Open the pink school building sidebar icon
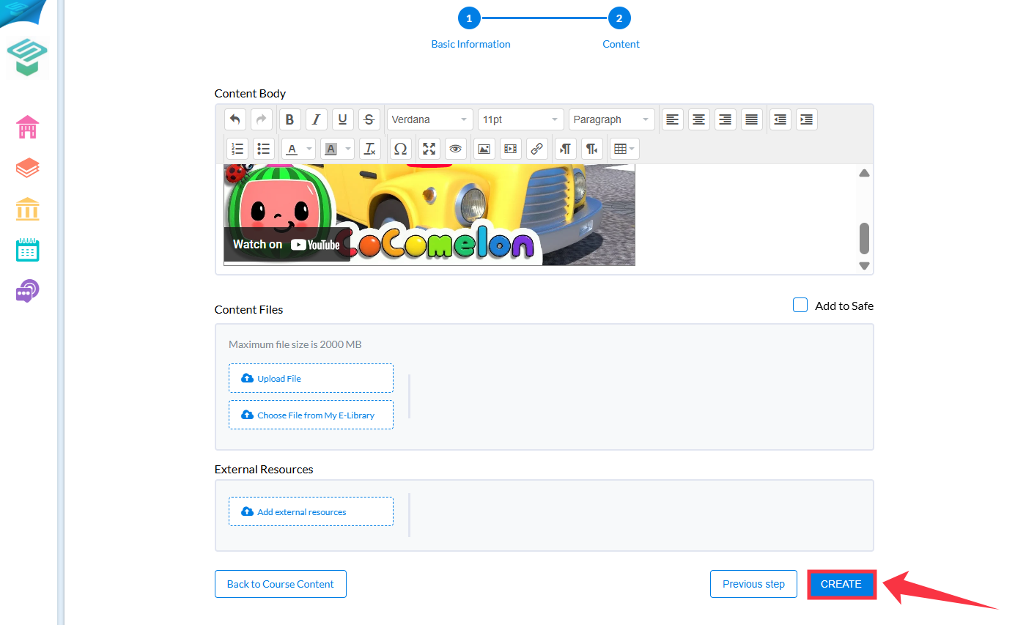The height and width of the screenshot is (625, 1015). click(28, 127)
